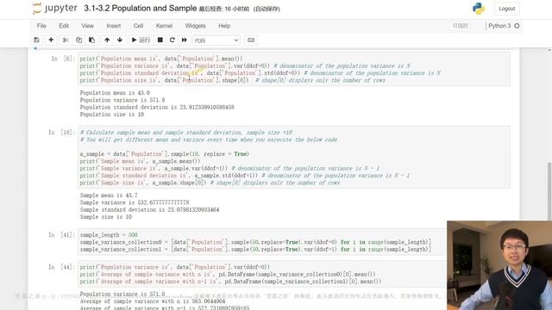Click the Sample standard deviation output line

[x=149, y=210]
